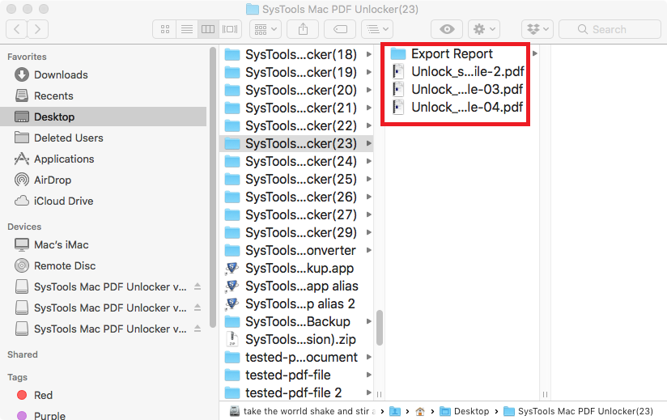The width and height of the screenshot is (667, 420).
Task: Expand arrow of tested-pdf-file folder
Action: point(369,375)
